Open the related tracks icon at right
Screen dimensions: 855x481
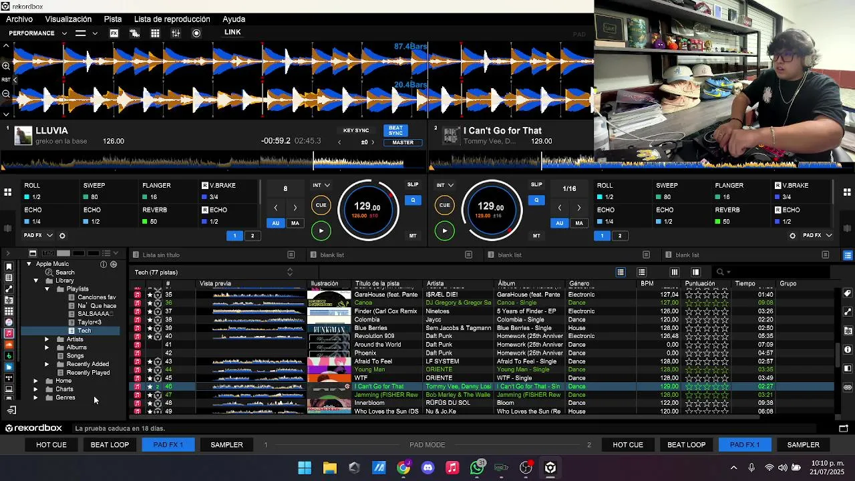848,312
